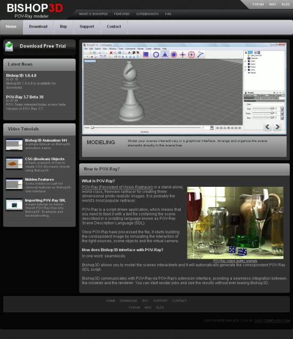
Task: Open the Features menu item
Action: 122,14
